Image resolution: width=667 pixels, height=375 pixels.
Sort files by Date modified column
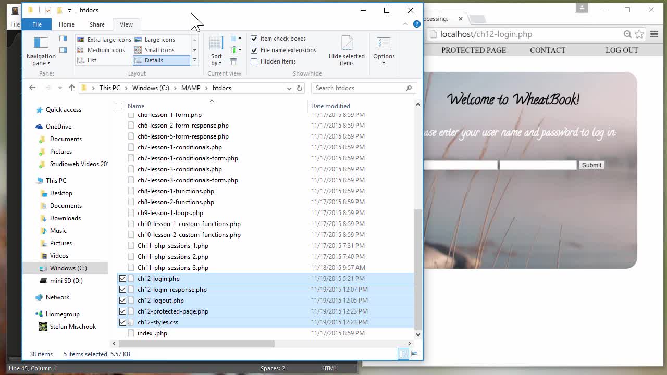pos(330,106)
